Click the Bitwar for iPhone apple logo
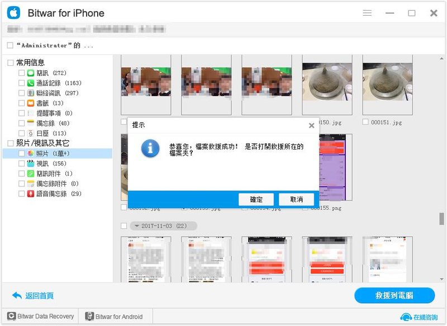447x326 pixels. 13,13
